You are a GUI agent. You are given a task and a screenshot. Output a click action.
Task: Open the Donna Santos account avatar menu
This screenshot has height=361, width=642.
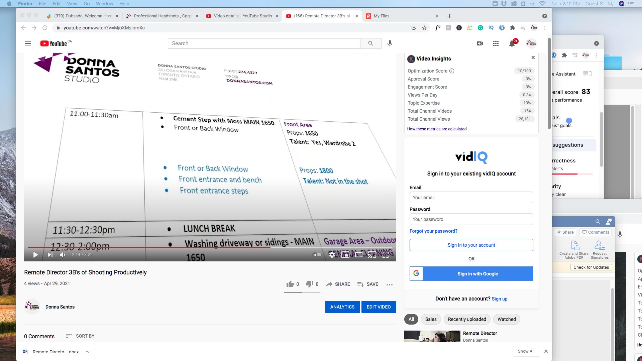pyautogui.click(x=531, y=43)
